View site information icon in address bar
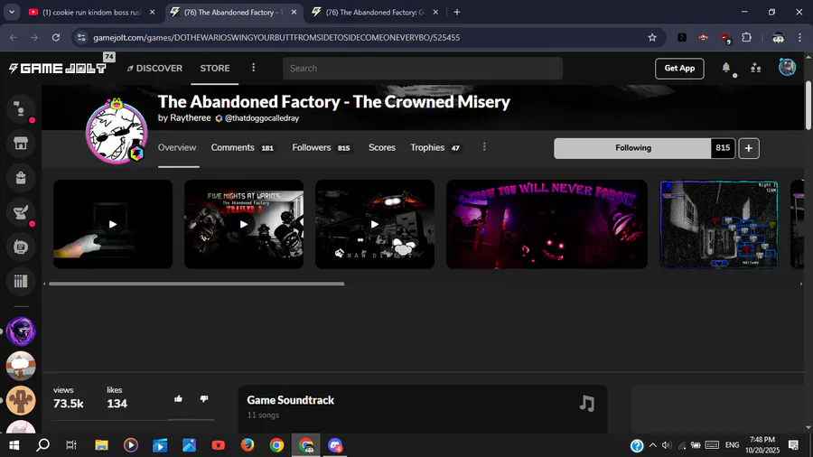This screenshot has width=813, height=457. 81,37
